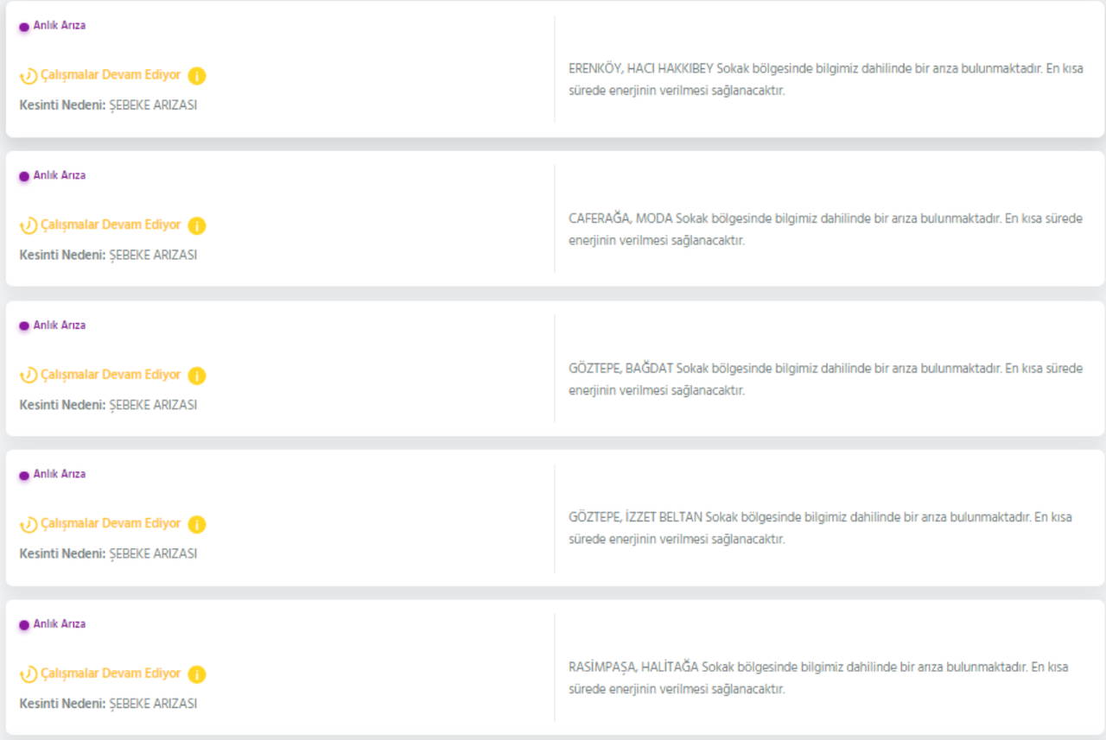Click the info icon in the RASİMPAŞA outage card
This screenshot has height=740, width=1106.
point(197,674)
